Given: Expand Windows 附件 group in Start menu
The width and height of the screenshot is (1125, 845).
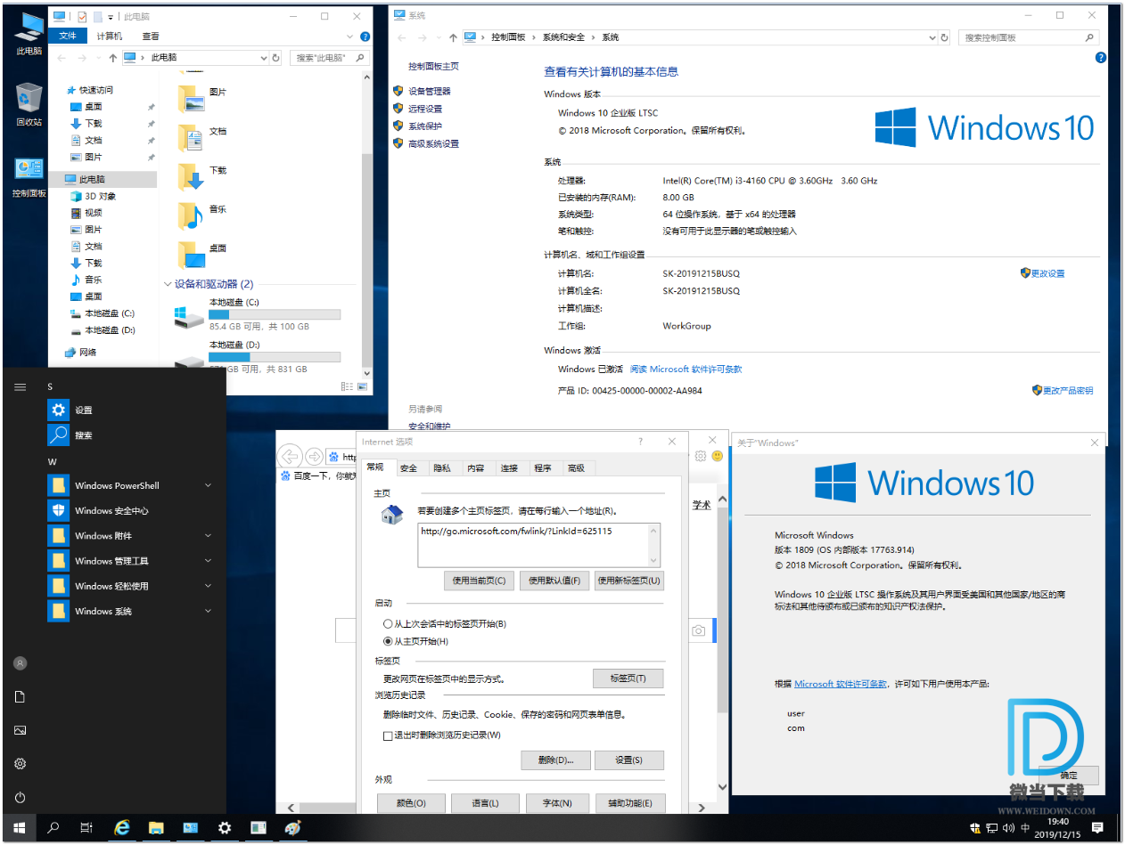Looking at the screenshot, I should [208, 535].
